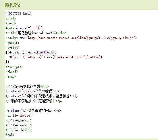Click the opening <body> tag line

(11, 77)
